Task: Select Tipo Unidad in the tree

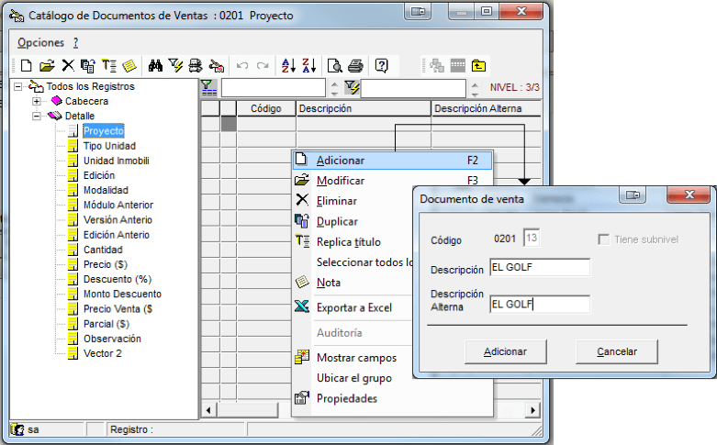Action: (x=110, y=146)
